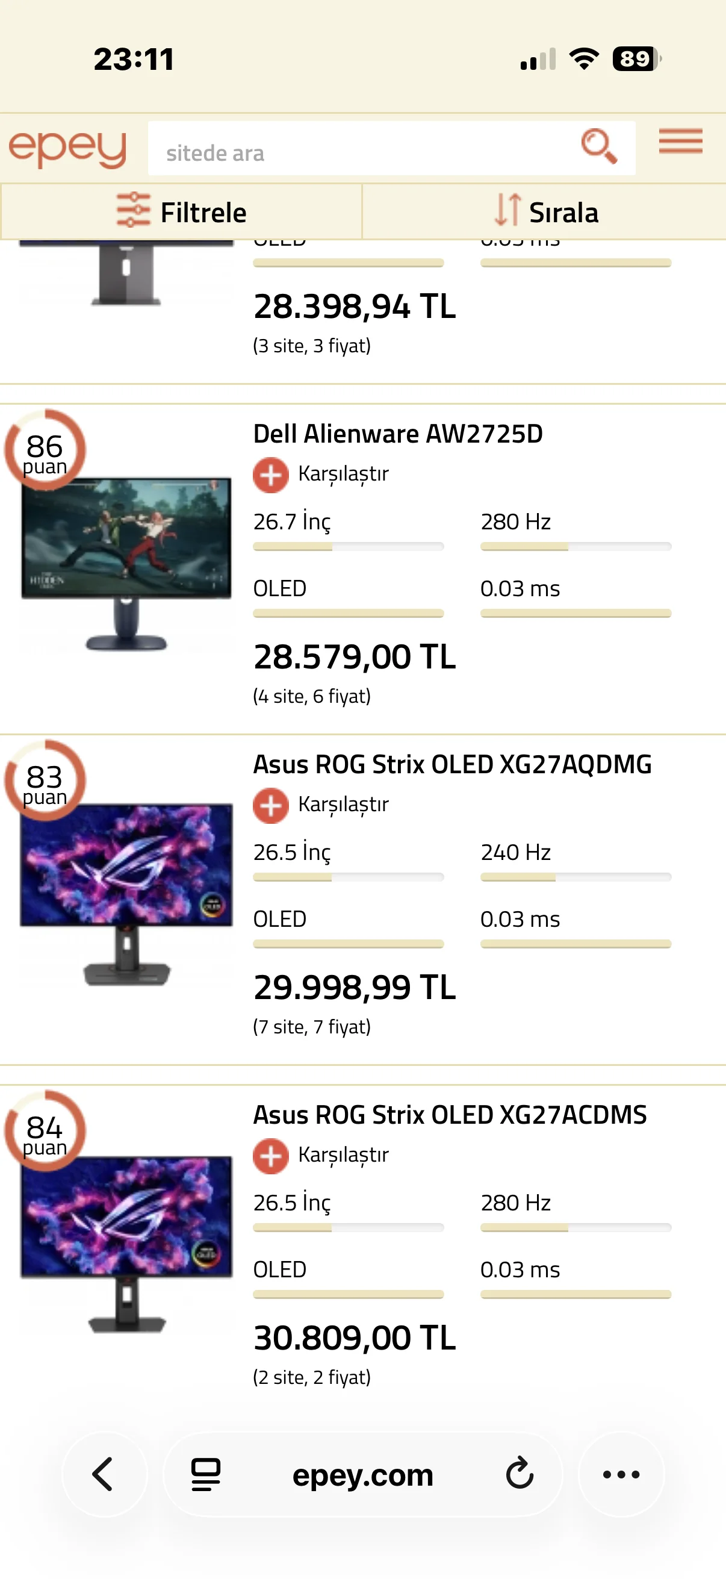Open the browser tabs overview icon
726x1579 pixels.
click(206, 1474)
